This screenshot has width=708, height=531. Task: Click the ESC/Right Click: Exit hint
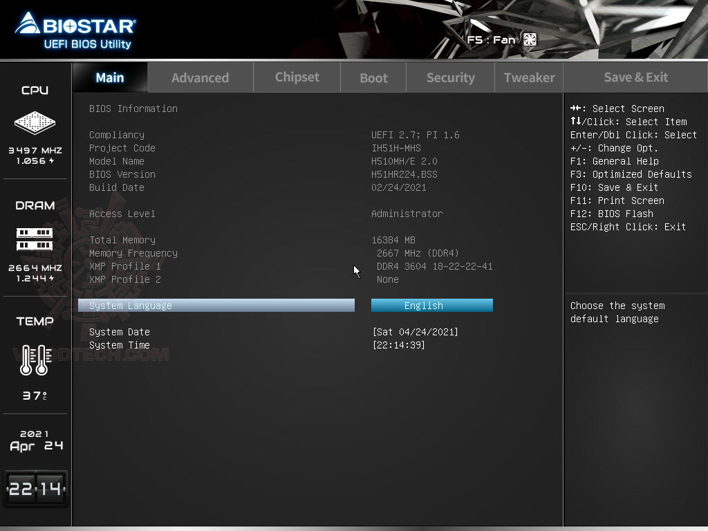628,227
